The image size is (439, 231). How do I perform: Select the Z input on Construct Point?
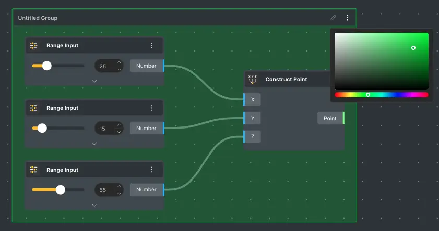click(x=253, y=137)
